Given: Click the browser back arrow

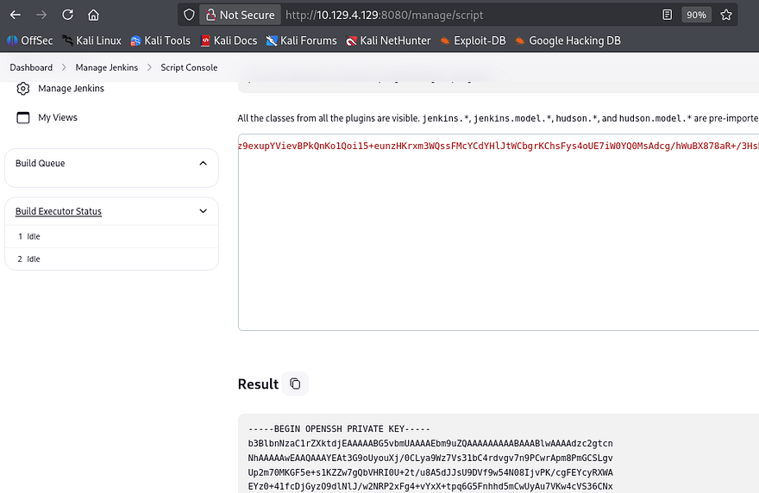Looking at the screenshot, I should click(15, 15).
